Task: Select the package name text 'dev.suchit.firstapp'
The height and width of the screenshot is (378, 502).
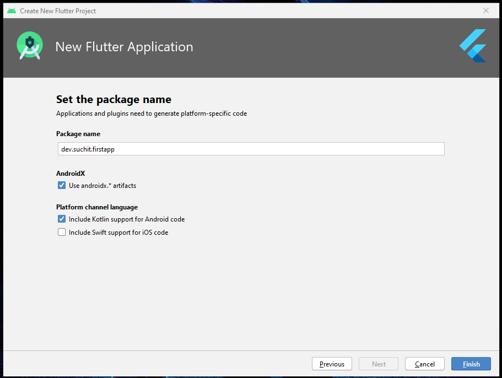Action: 90,149
